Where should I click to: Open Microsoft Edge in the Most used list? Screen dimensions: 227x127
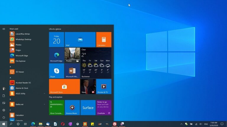(27, 56)
